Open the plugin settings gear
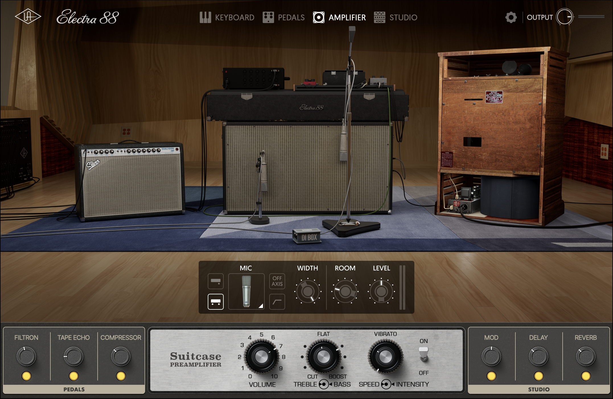The height and width of the screenshot is (399, 613). point(511,17)
